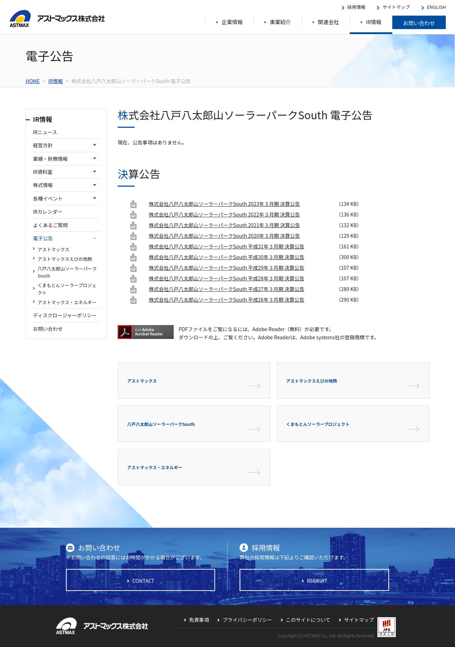
Task: Open the 平成26年3月期 決算公告 link
Action: pyautogui.click(x=226, y=300)
